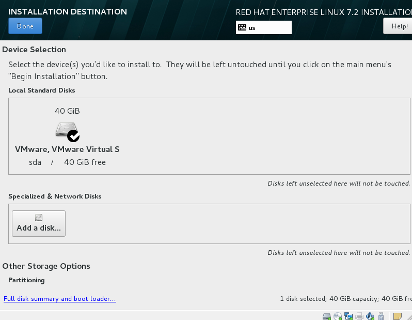Click the 'INSTALLATION DESTINATION' title

coord(68,11)
